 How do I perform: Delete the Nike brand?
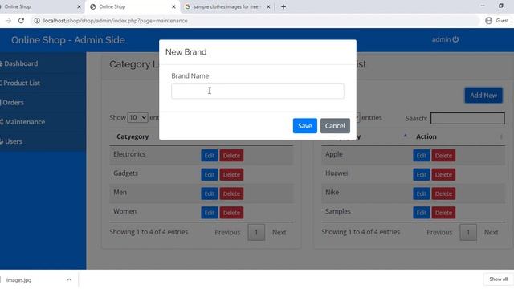(443, 193)
